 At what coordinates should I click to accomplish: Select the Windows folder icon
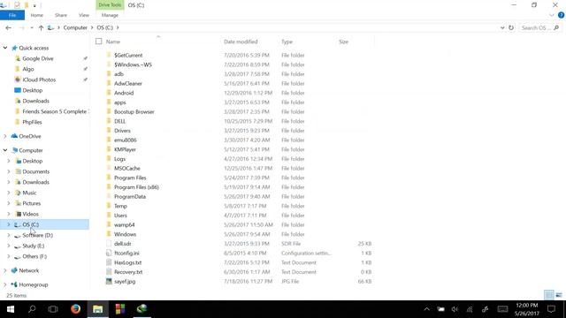click(109, 234)
